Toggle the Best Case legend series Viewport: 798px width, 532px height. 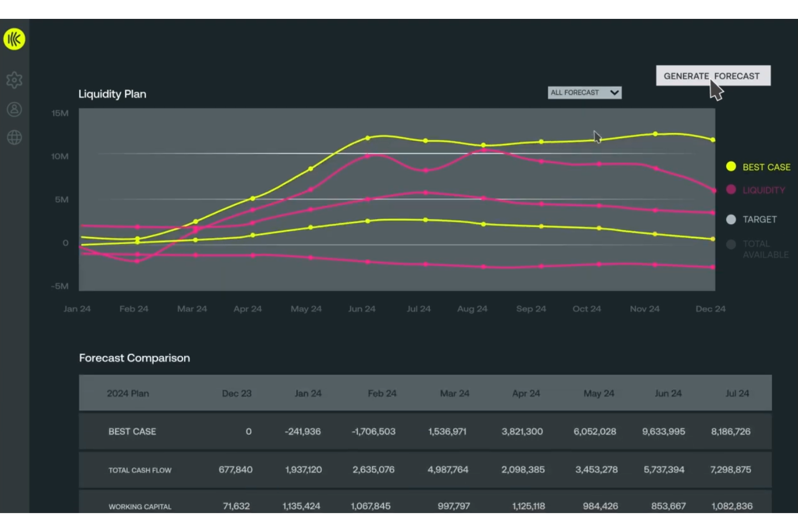point(758,167)
